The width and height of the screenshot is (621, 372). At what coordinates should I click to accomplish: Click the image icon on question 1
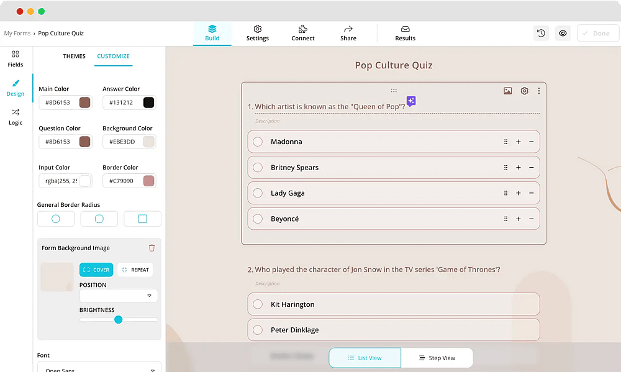tap(508, 91)
